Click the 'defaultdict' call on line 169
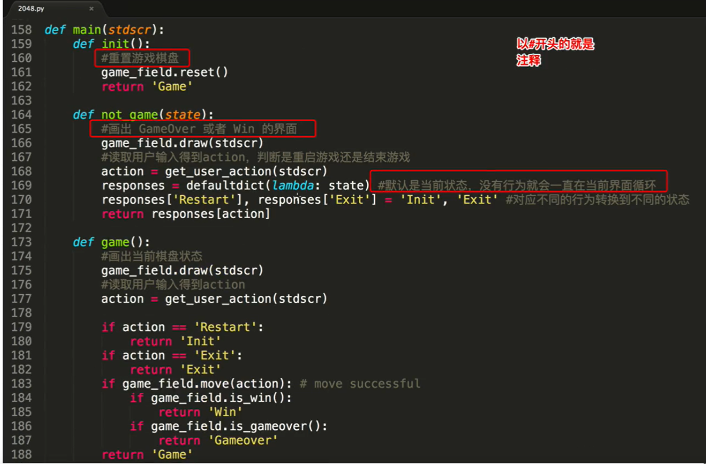The image size is (706, 464). [225, 185]
